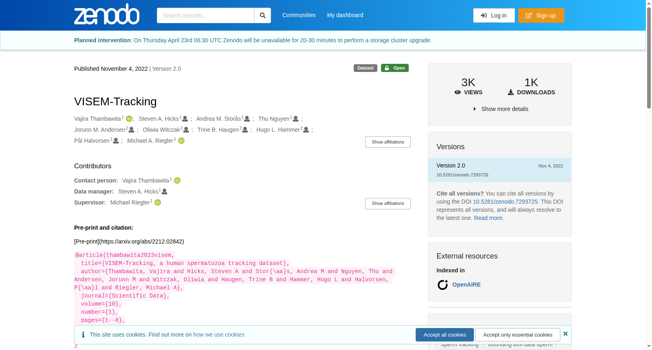
Task: Click author name Trine B. Haugen
Action: click(x=218, y=130)
